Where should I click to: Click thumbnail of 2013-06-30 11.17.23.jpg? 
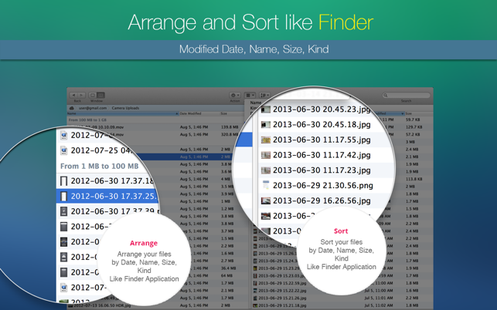pyautogui.click(x=266, y=170)
